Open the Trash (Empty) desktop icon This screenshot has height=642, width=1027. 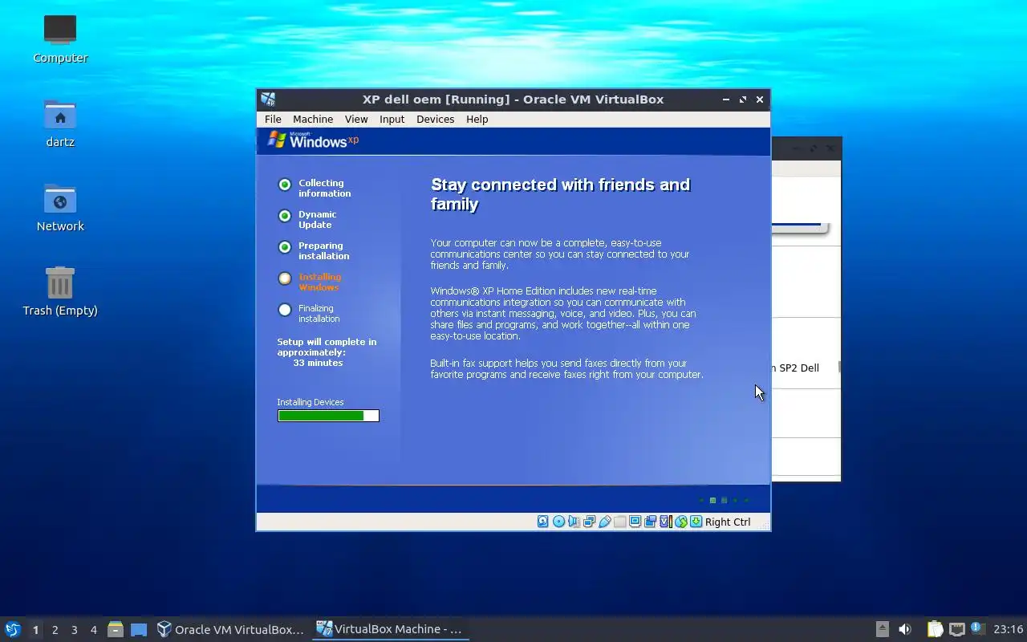[60, 282]
